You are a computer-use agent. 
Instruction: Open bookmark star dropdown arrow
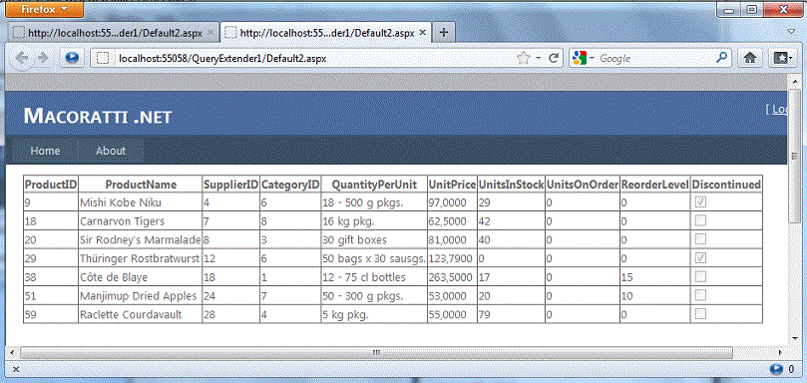pos(538,58)
